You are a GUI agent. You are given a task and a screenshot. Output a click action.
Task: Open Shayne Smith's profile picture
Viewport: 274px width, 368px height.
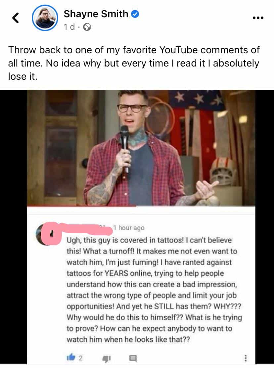pyautogui.click(x=45, y=18)
